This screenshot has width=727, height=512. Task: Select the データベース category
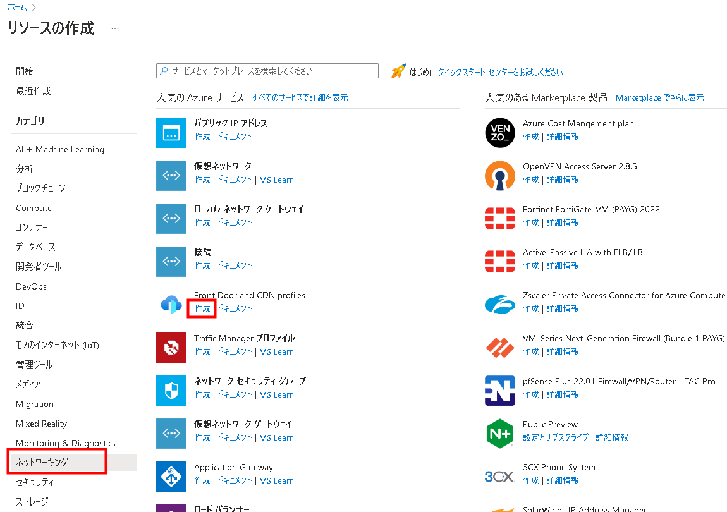pos(35,247)
